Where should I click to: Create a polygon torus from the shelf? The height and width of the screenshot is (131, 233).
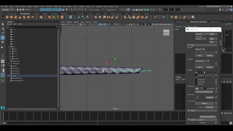tap(24, 17)
